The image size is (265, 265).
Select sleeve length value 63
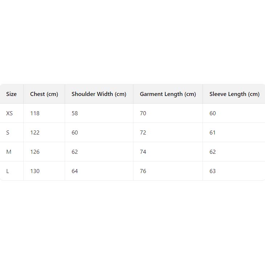213,171
